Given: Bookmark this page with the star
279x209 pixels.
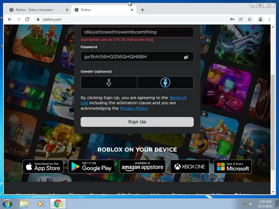Looking at the screenshot, I should tap(250, 19).
